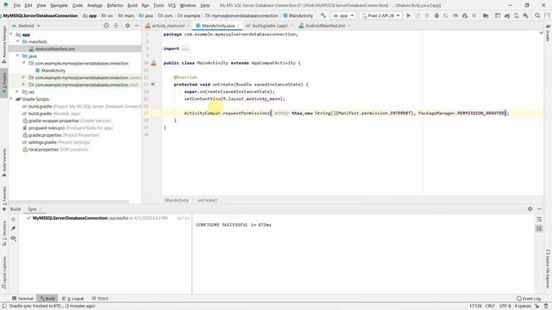Open the Pixel 3 API 28 device dropdown

381,15
